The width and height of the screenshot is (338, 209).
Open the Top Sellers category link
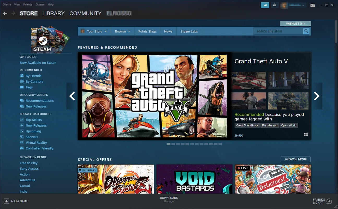coord(34,120)
